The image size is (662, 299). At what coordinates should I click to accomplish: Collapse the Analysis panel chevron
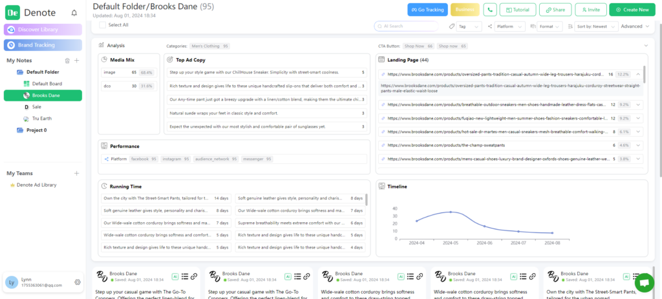[x=646, y=46]
